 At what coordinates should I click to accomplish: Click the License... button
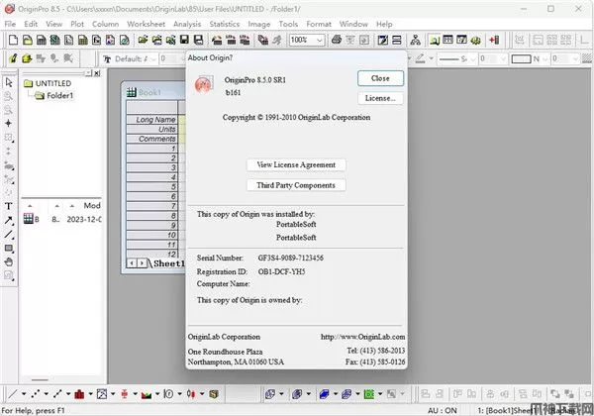click(x=379, y=98)
